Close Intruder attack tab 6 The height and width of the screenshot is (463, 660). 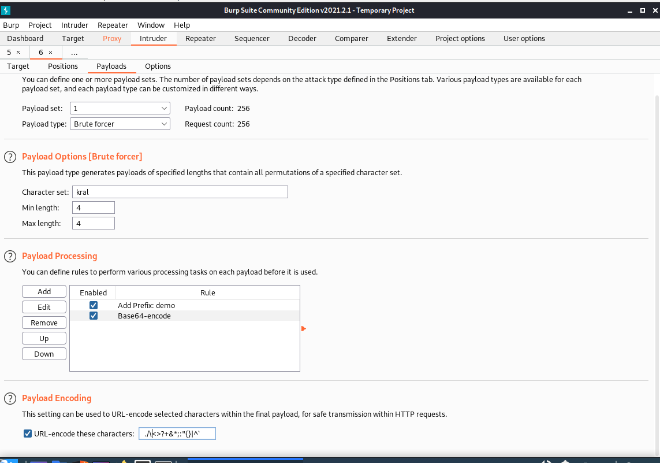click(x=50, y=52)
